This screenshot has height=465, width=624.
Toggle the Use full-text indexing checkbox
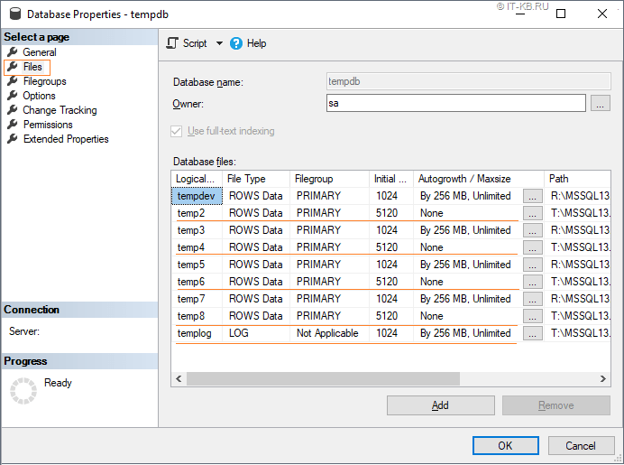pyautogui.click(x=177, y=132)
